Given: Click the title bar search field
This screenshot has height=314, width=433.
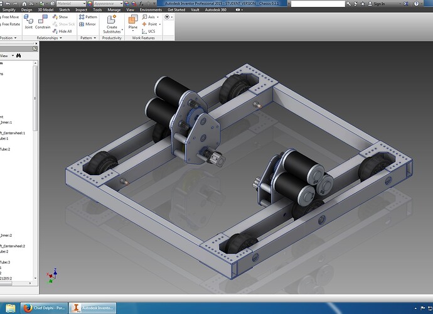Looking at the screenshot, I should tap(318, 4).
